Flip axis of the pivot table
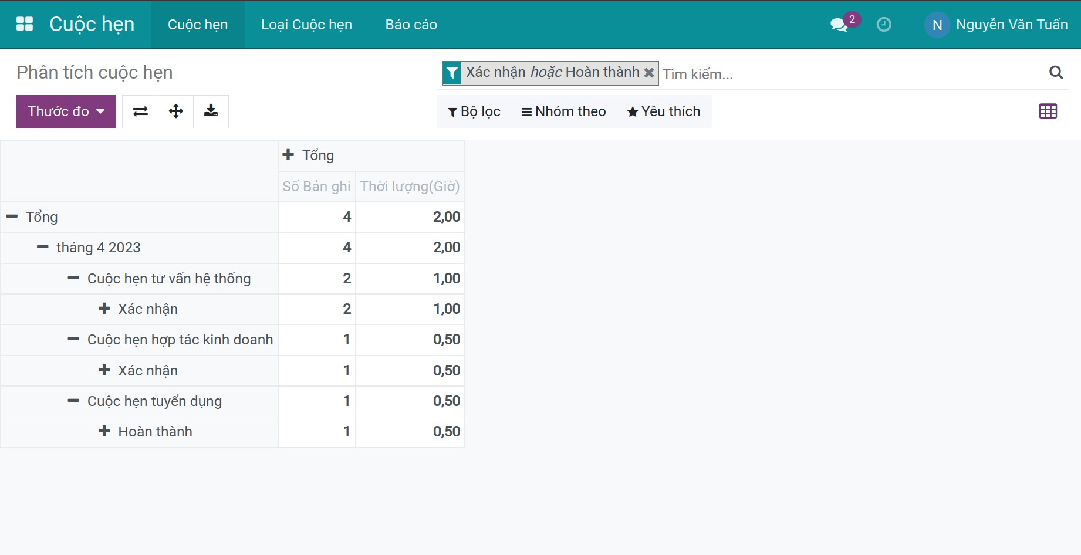Viewport: 1081px width, 555px height. point(140,111)
